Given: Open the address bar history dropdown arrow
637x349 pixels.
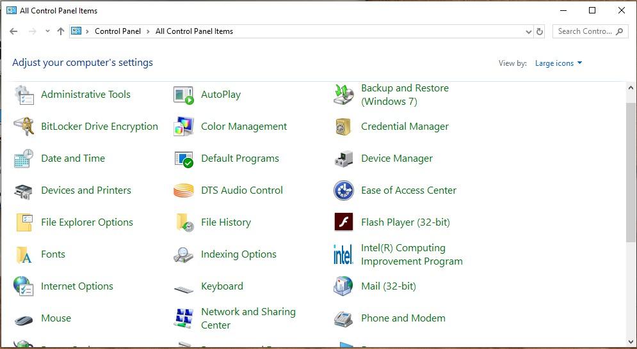Looking at the screenshot, I should pos(528,31).
